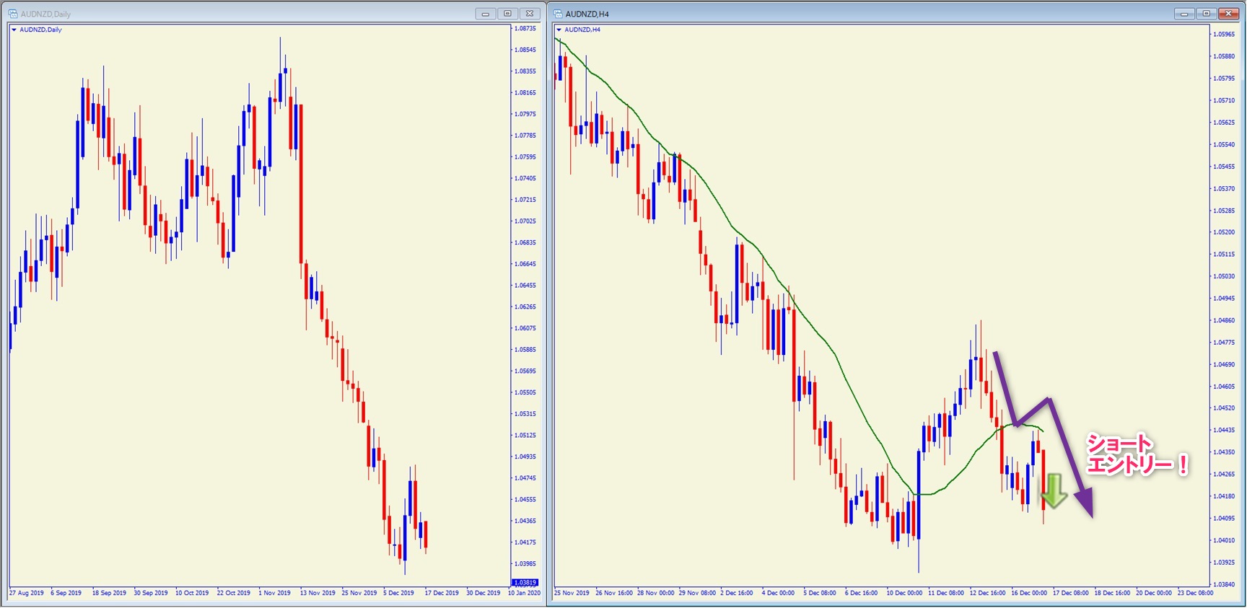Click the 17 Dec 2019 date label
This screenshot has width=1247, height=608.
click(442, 593)
